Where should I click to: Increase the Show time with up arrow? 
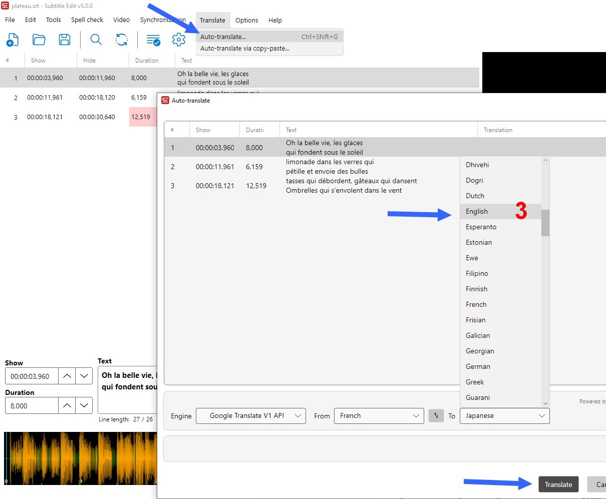pyautogui.click(x=67, y=376)
